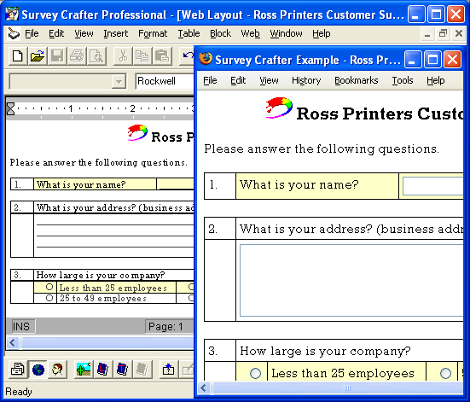Screen dimensions: 470x402
Task: Click the Save floppy disk icon
Action: (57, 55)
